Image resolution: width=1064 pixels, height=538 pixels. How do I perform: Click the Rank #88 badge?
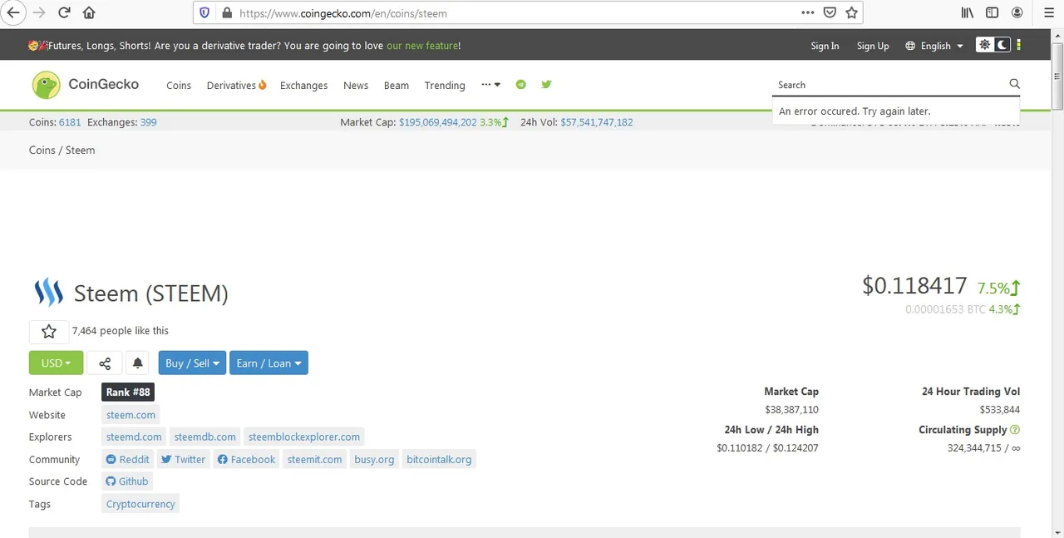click(x=128, y=392)
